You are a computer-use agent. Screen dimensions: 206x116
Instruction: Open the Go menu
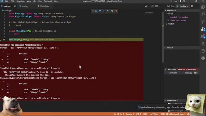(35, 1)
